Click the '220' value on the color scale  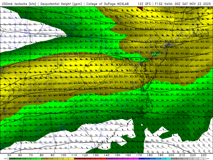coord(193,155)
